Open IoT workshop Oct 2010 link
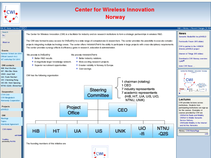Screen dimensions: 211x158 (10, 59)
